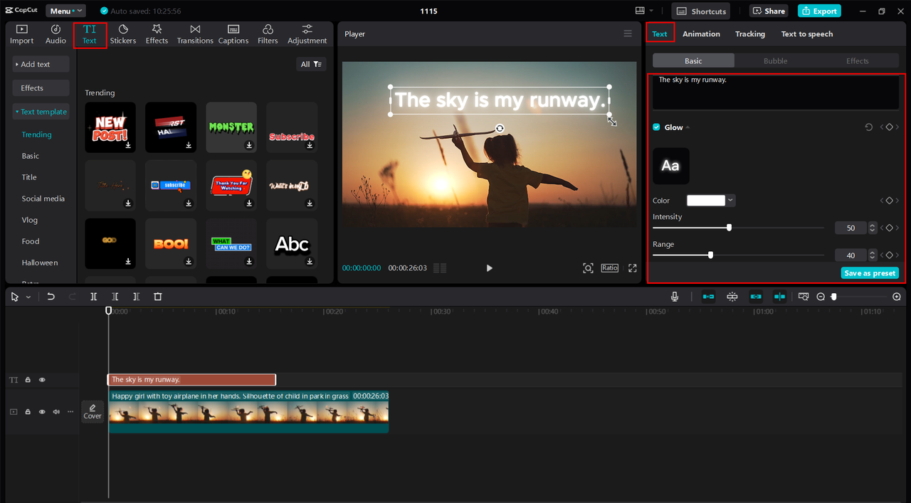Open the Menu dropdown
Viewport: 911px width, 503px height.
(x=65, y=11)
